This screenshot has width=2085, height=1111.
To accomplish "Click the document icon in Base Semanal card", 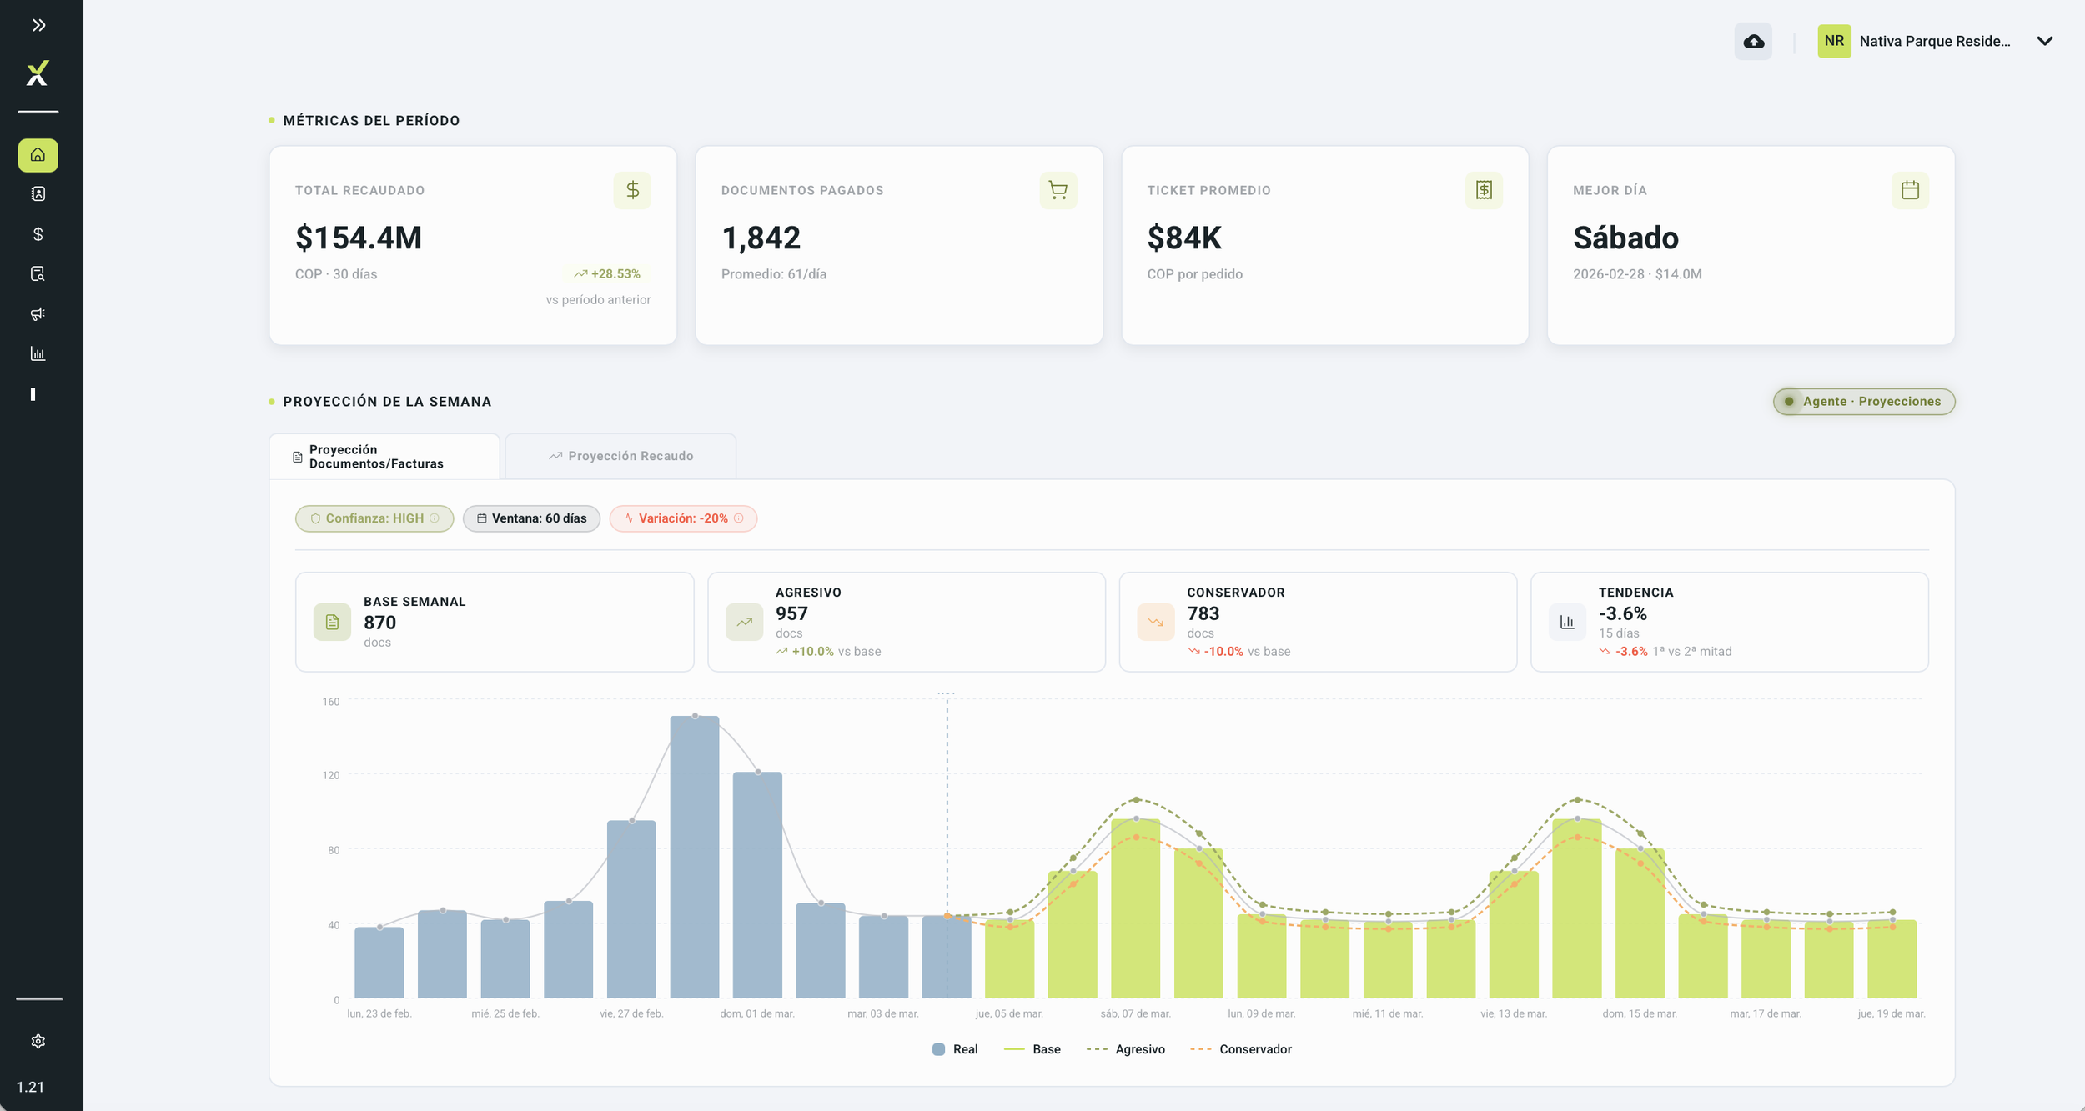I will click(332, 622).
